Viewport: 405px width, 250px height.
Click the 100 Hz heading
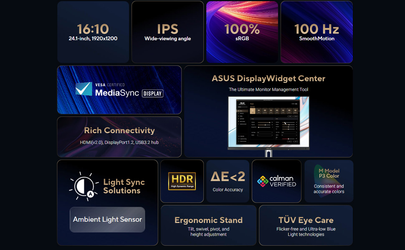(x=316, y=29)
